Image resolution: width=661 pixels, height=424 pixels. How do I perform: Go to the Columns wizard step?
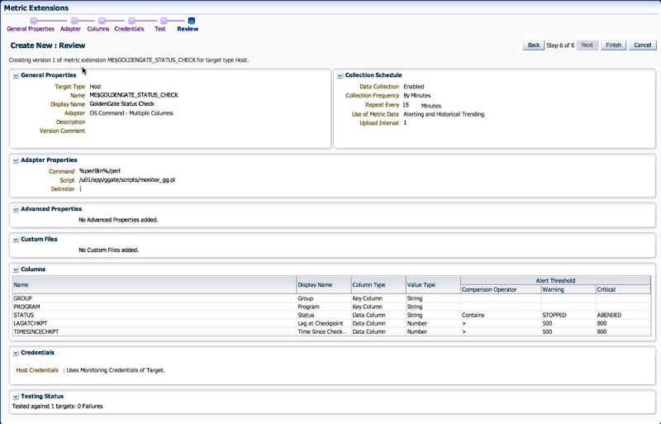click(x=97, y=28)
